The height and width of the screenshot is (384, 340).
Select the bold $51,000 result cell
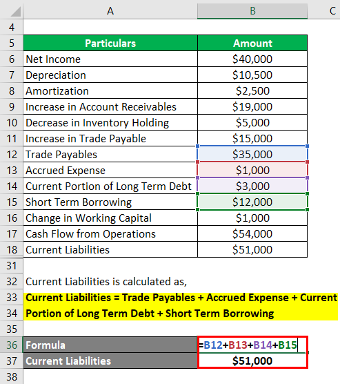252,361
